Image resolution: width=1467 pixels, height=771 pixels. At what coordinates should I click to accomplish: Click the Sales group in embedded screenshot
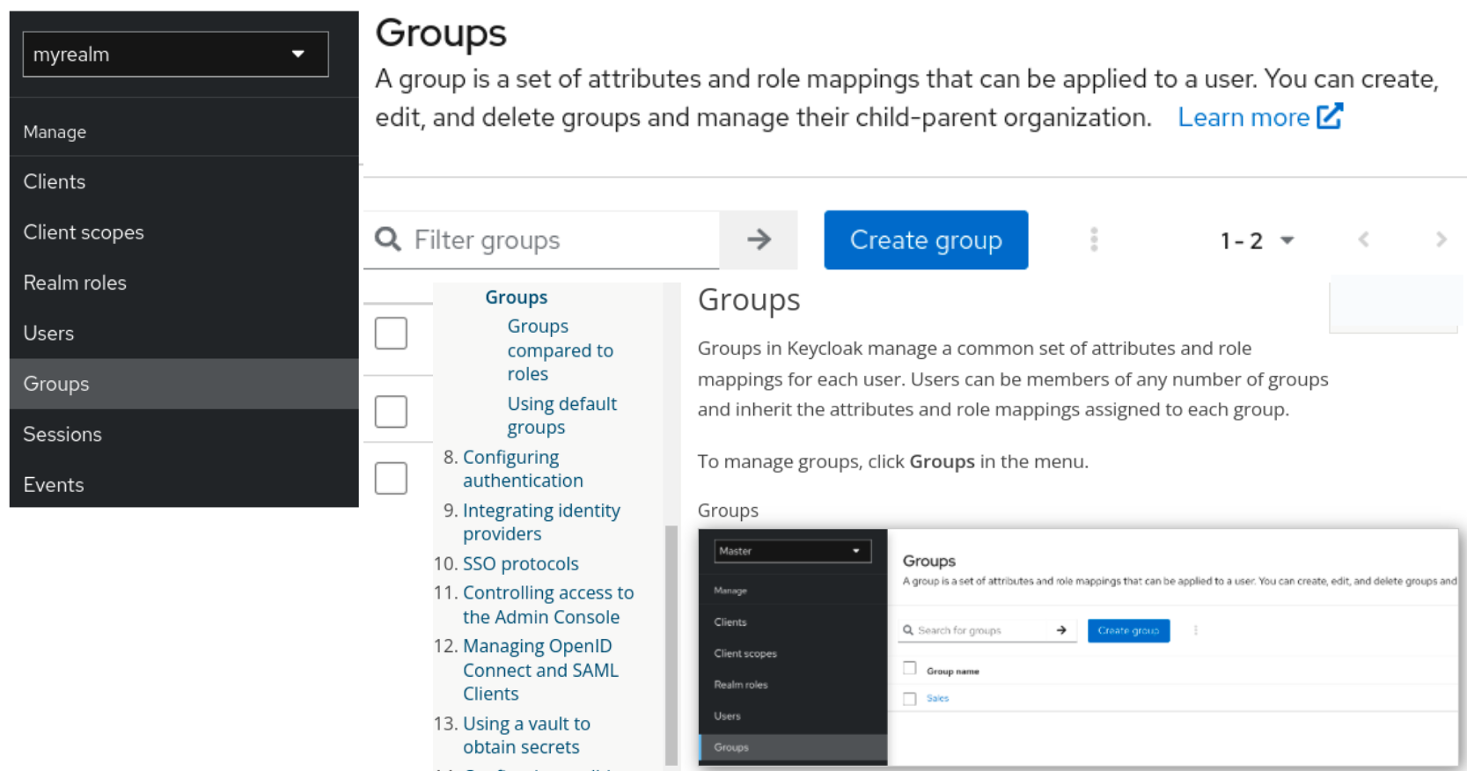point(937,698)
